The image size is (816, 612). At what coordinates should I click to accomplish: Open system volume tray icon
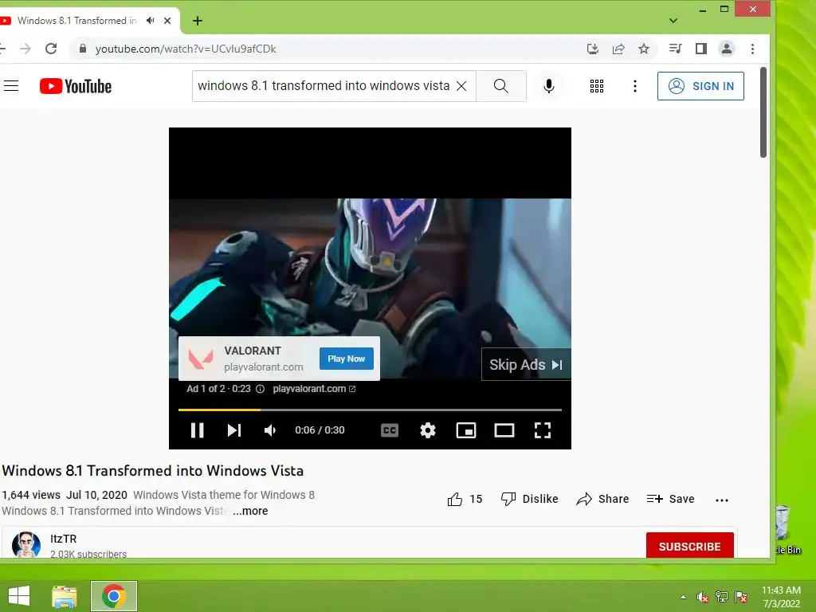point(703,597)
